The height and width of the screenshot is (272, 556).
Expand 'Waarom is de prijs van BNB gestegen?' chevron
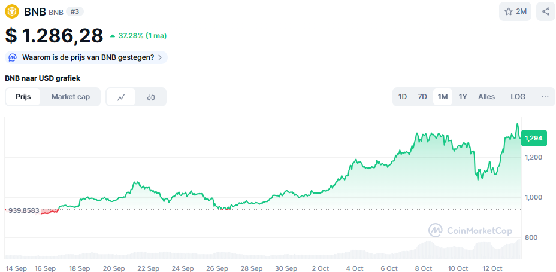(160, 57)
